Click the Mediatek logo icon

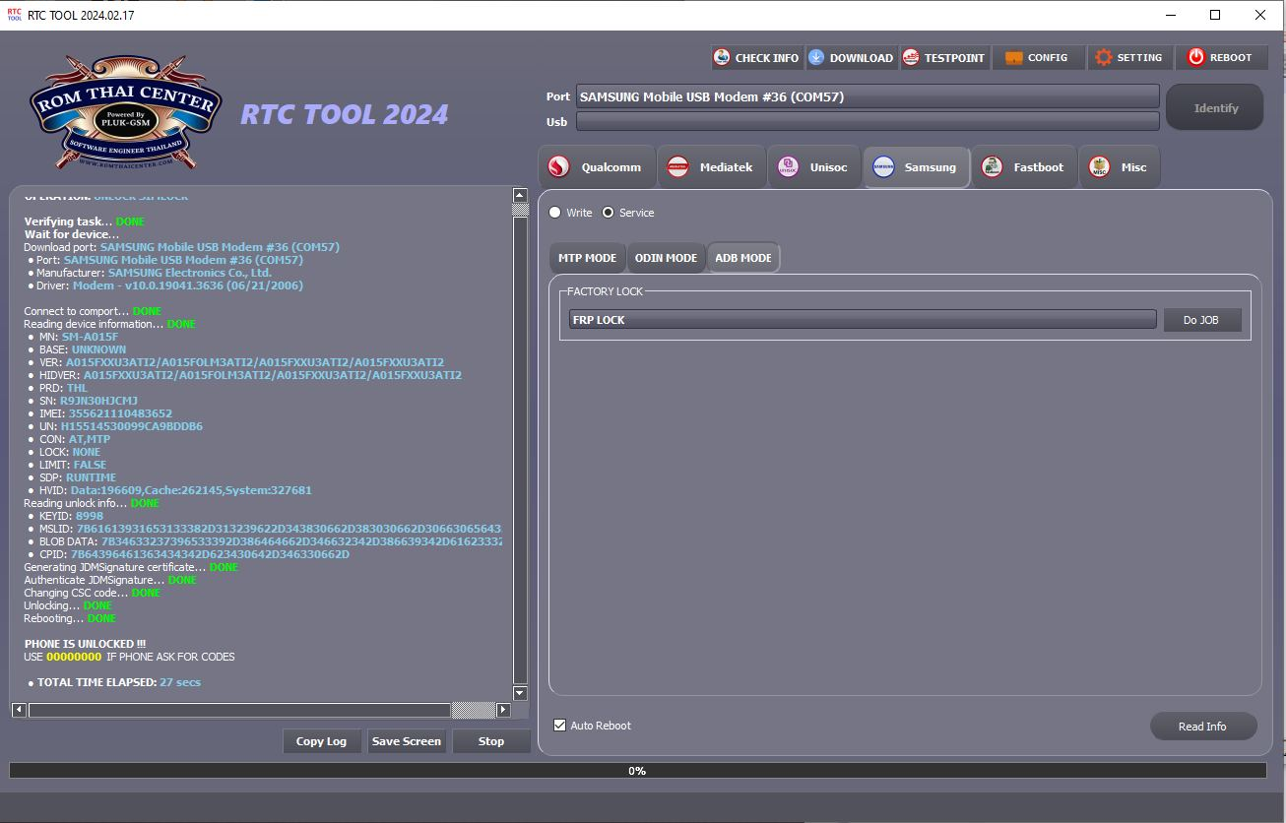point(678,167)
